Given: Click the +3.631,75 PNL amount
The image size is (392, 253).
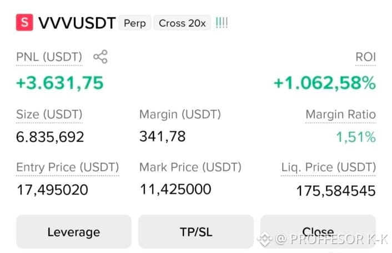Looking at the screenshot, I should (x=60, y=83).
